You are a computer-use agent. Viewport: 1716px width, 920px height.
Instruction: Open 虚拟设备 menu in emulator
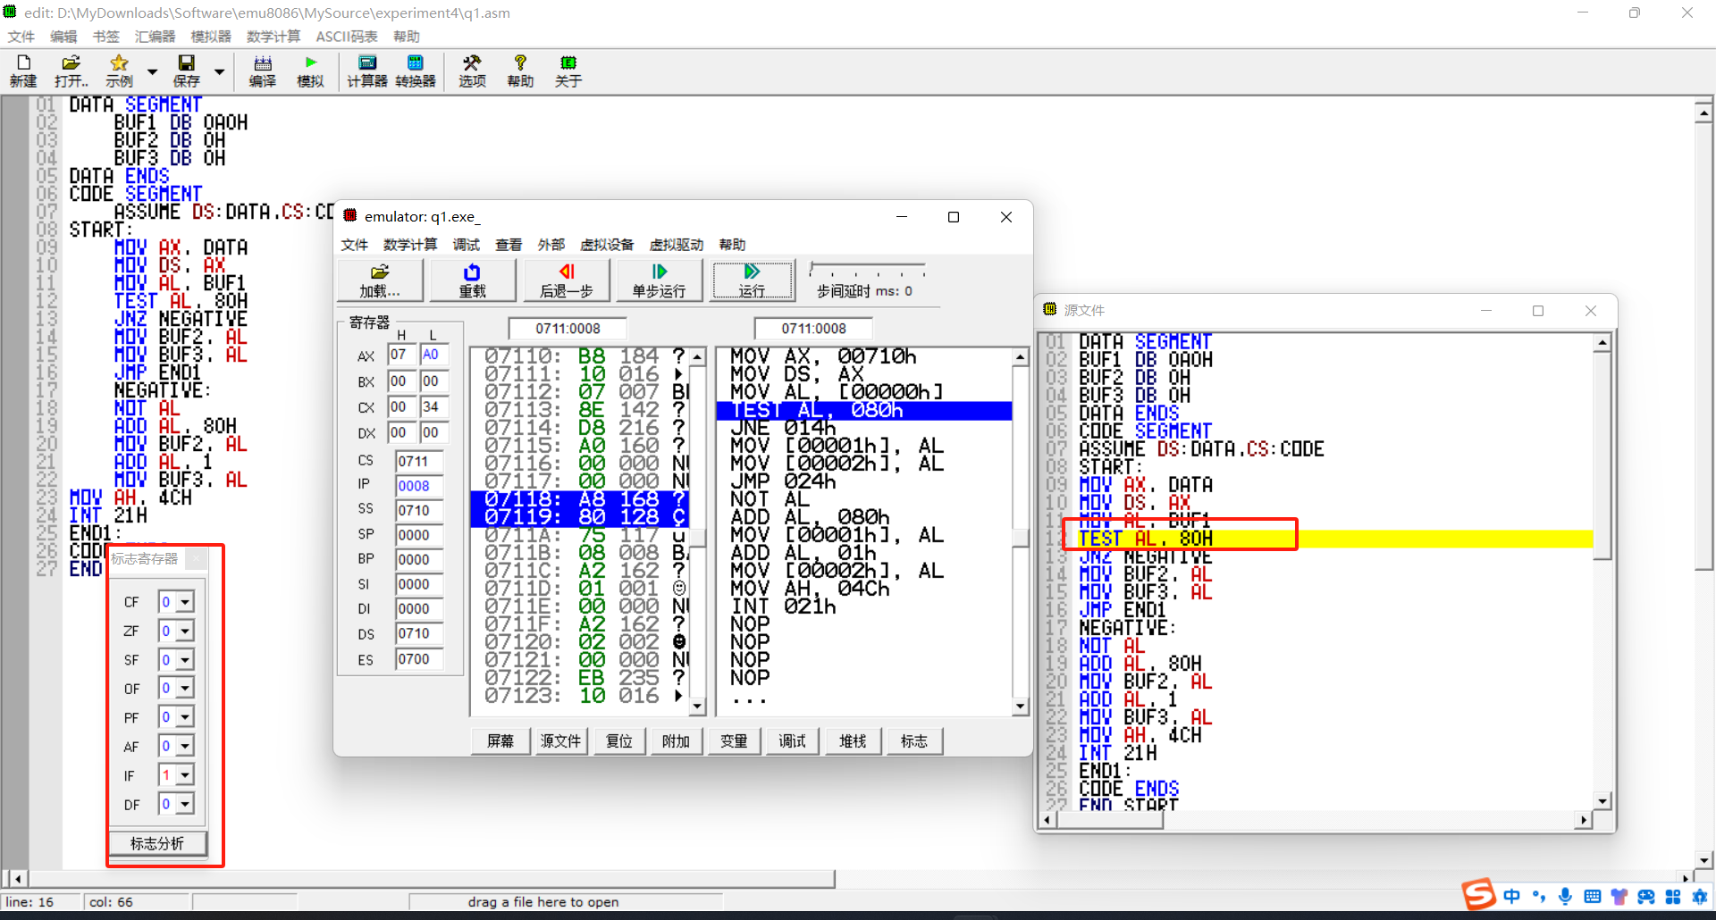606,245
